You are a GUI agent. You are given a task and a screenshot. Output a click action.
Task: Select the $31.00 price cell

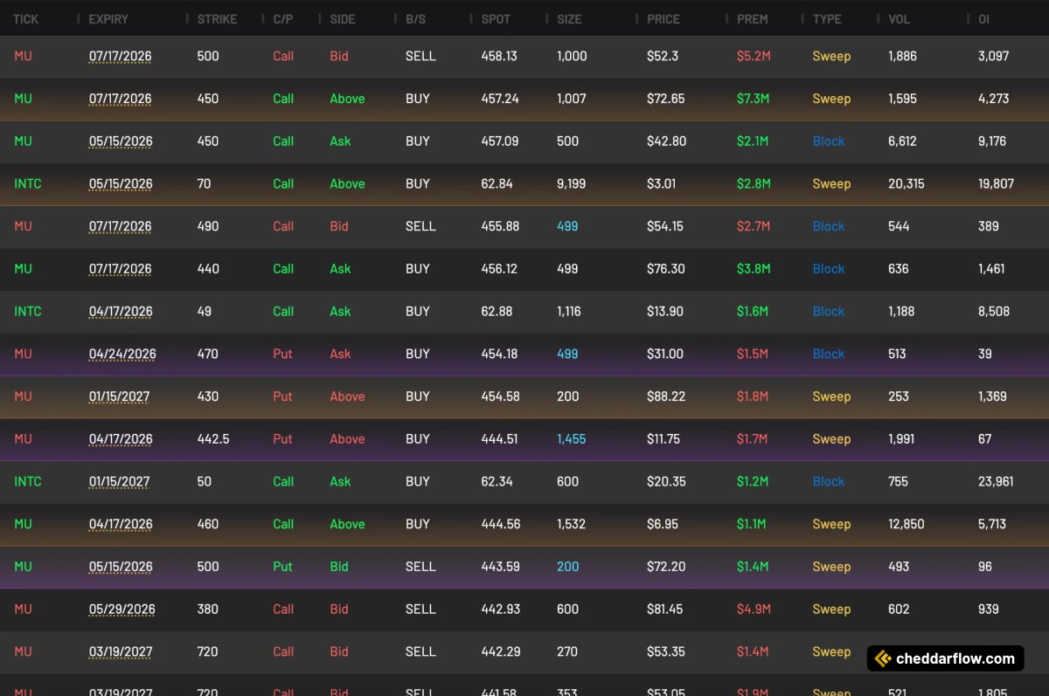[665, 355]
